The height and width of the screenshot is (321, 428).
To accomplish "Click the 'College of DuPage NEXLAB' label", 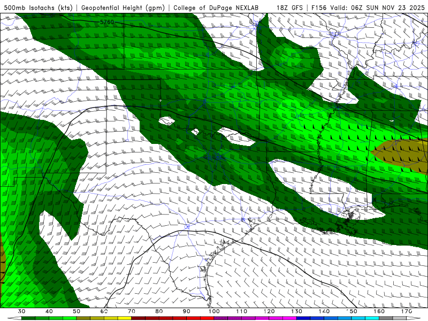I will click(216, 7).
